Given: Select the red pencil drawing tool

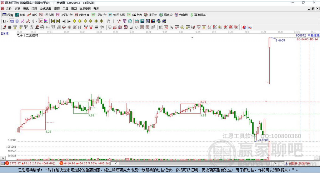Looking at the screenshot, I should [x=4, y=27].
